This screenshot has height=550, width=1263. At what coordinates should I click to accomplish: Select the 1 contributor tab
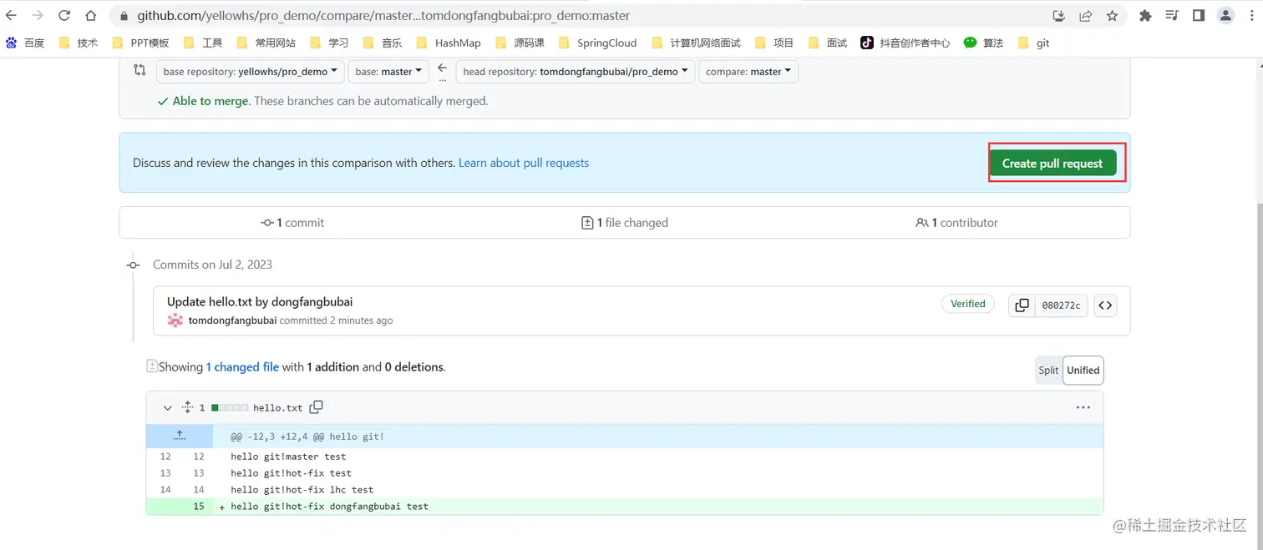(x=957, y=223)
